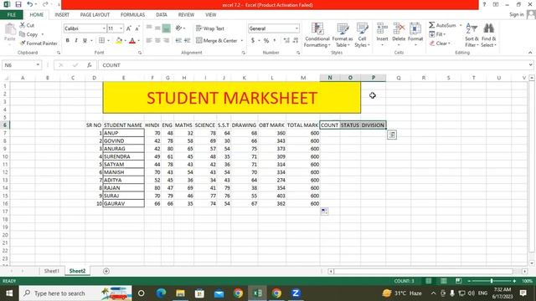Apply the yellow fill color bucket
The width and height of the screenshot is (536, 301).
coord(119,41)
